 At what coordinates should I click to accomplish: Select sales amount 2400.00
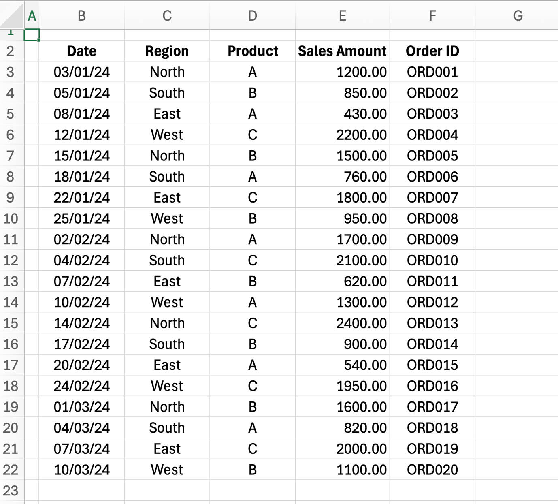[x=342, y=323]
